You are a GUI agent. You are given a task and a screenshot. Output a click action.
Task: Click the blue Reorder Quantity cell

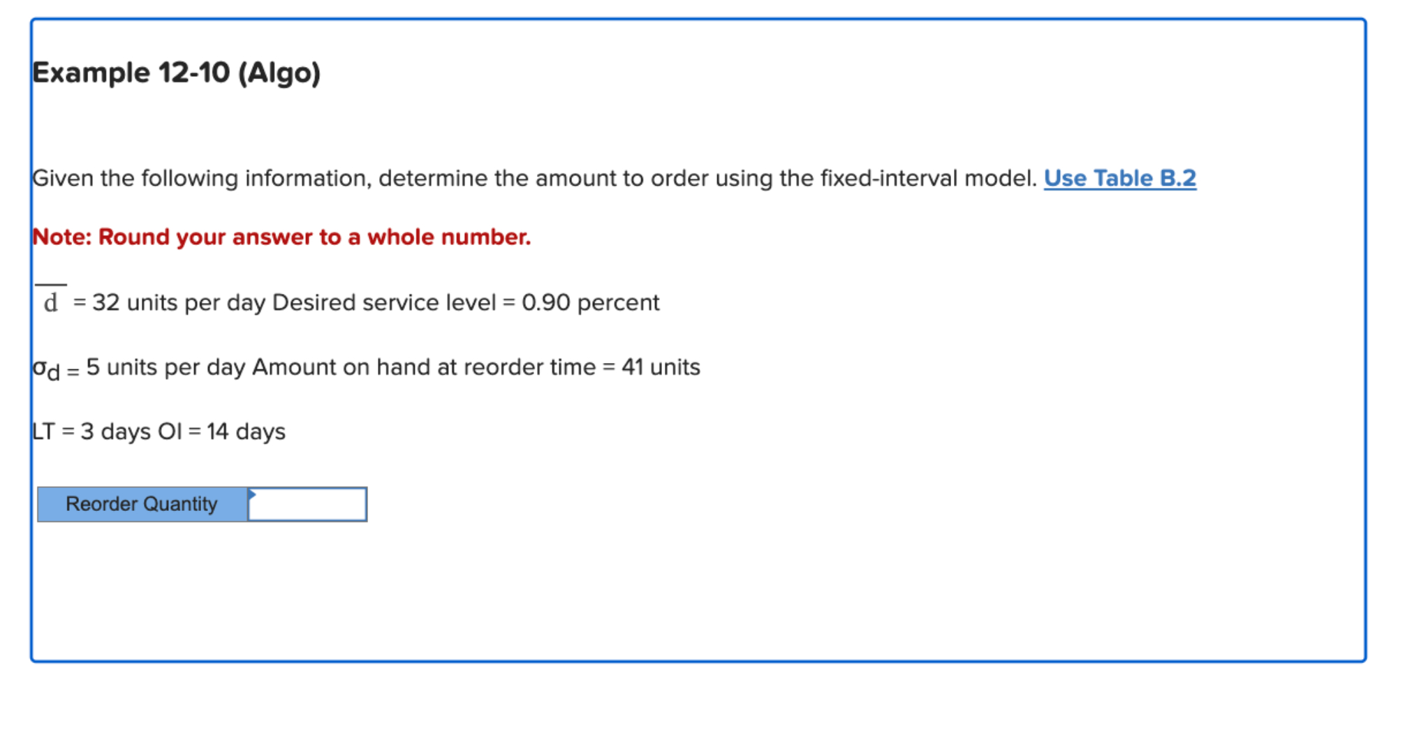coord(142,504)
